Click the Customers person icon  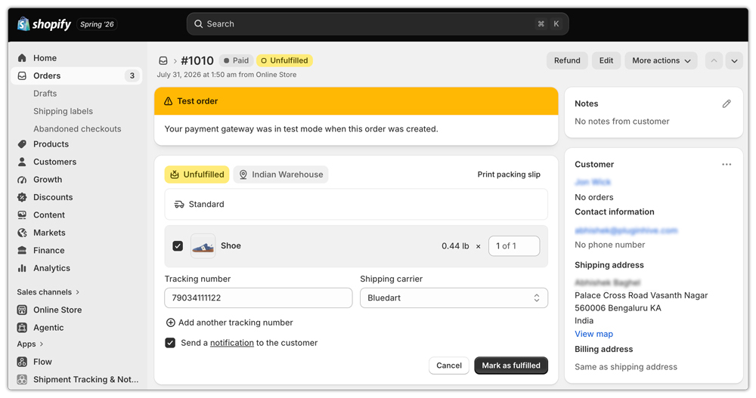(22, 162)
